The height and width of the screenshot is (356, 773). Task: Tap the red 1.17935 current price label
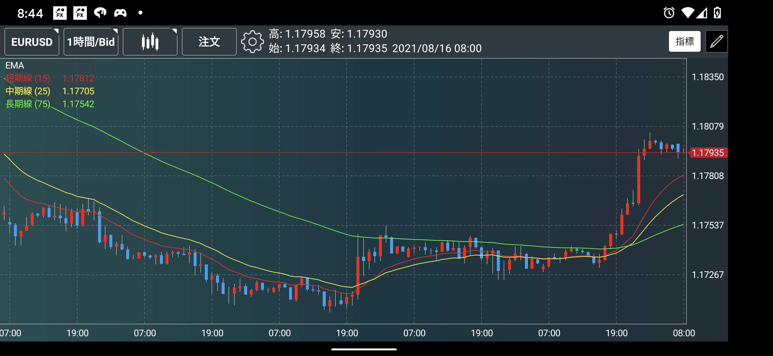(x=708, y=153)
